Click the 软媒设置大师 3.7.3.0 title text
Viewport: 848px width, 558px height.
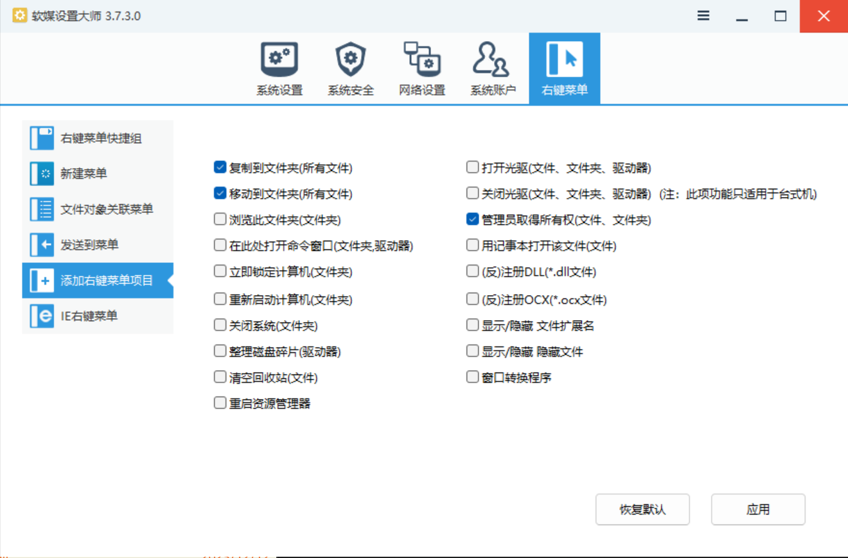(x=86, y=16)
